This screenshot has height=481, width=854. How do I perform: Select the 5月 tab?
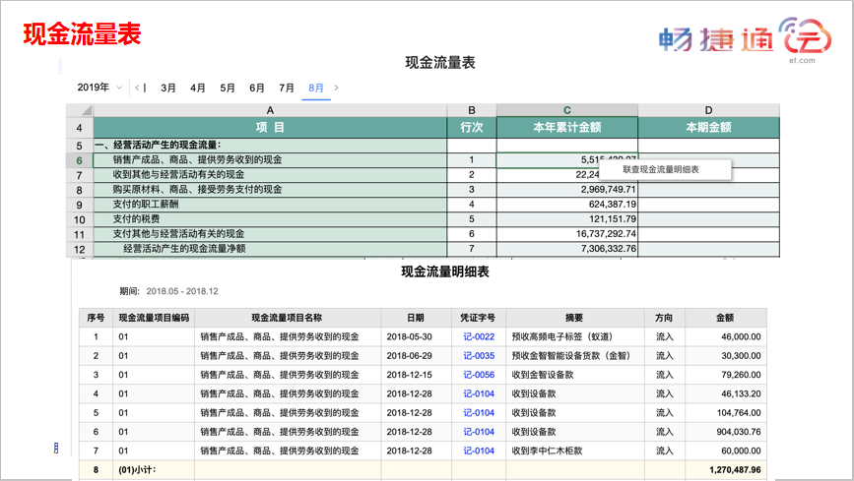pos(228,88)
